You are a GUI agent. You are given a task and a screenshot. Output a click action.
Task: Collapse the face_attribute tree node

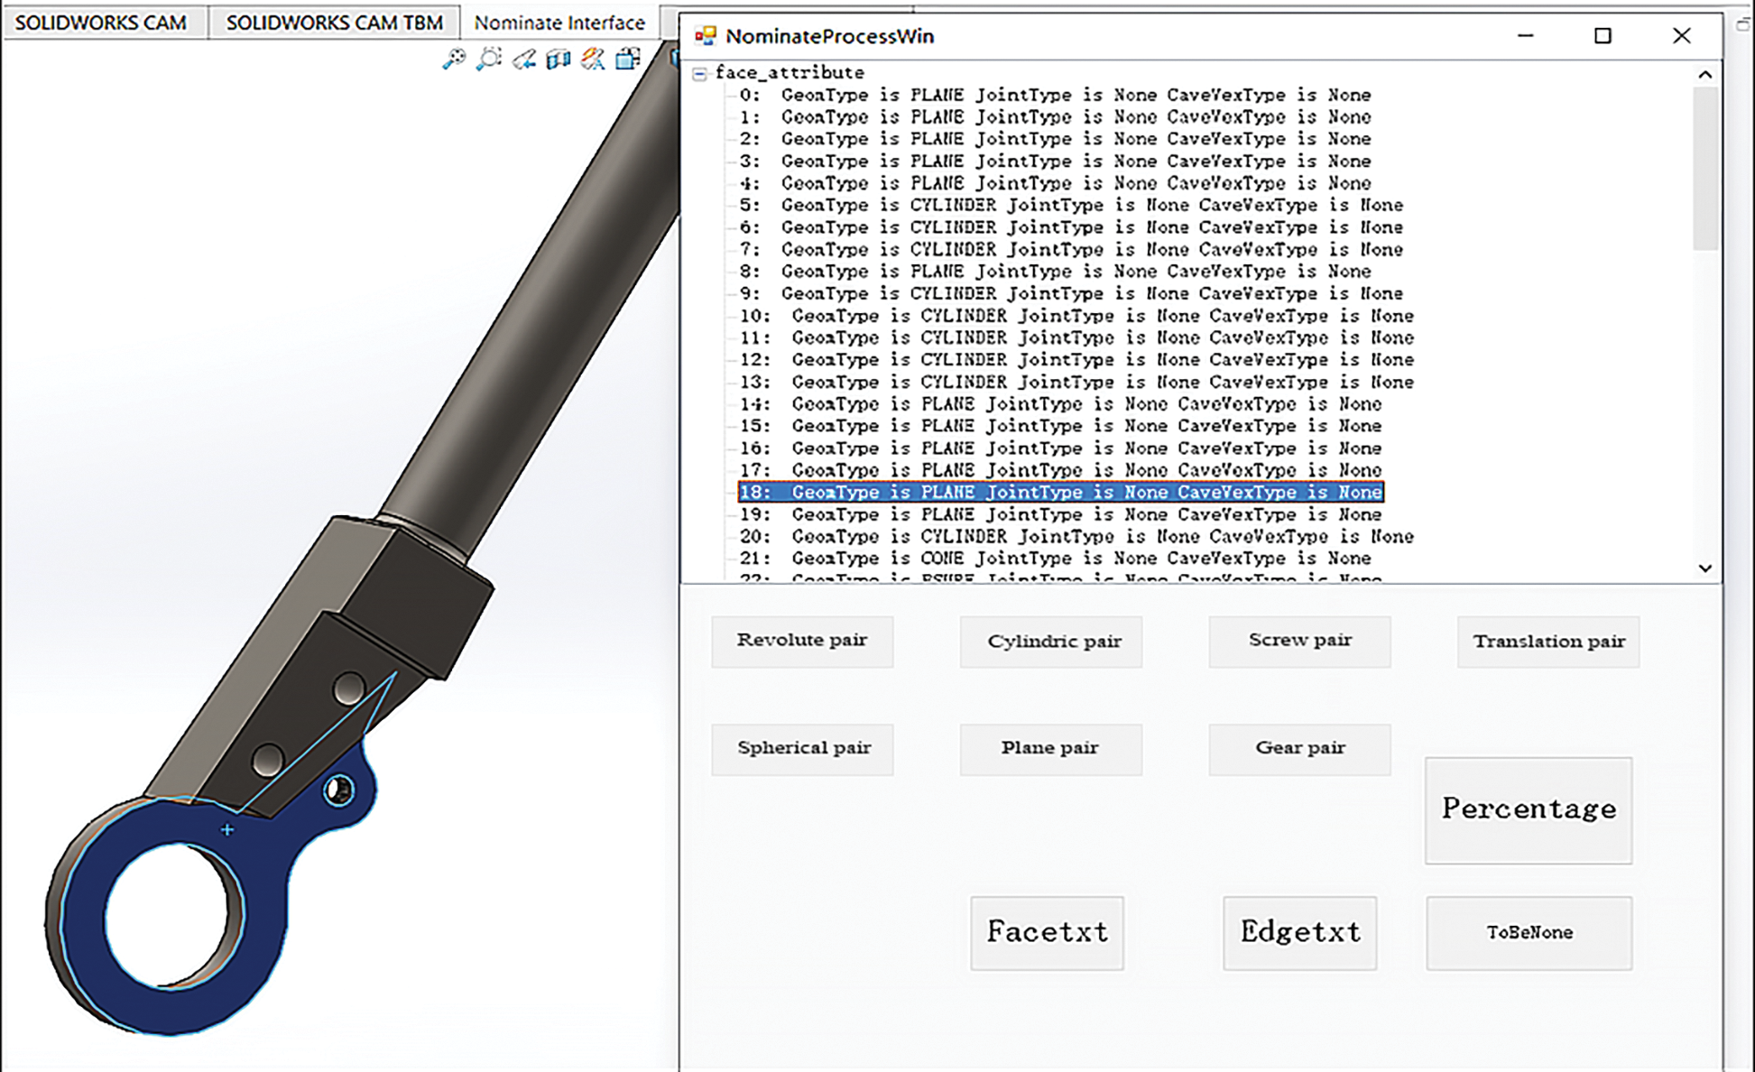(700, 74)
